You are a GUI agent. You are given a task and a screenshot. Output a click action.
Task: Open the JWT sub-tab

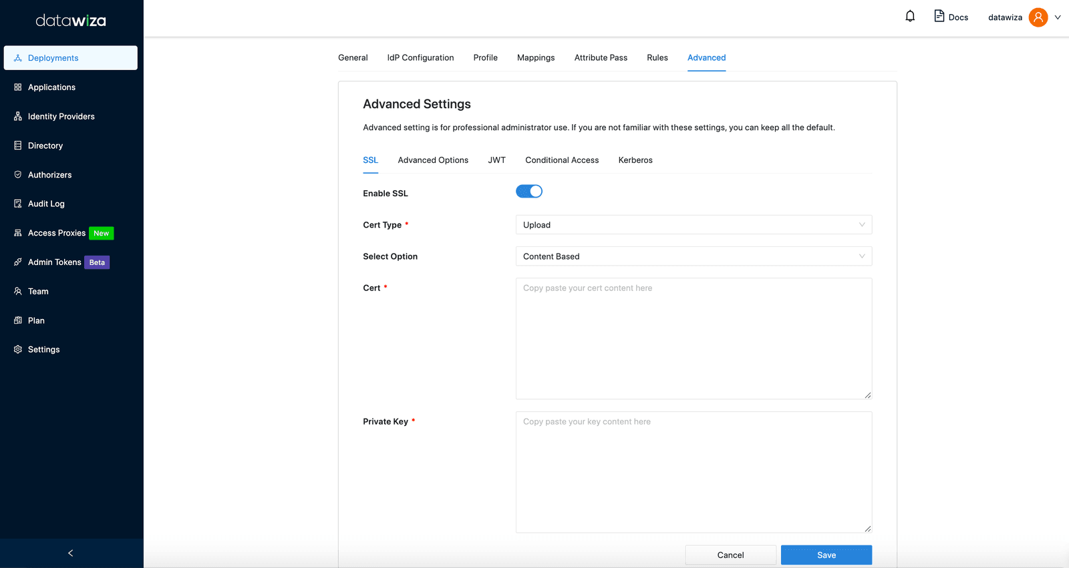496,160
